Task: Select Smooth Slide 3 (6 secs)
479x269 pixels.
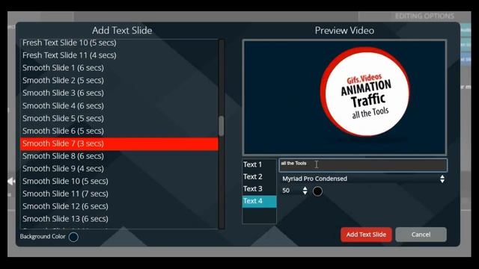Action: point(119,93)
